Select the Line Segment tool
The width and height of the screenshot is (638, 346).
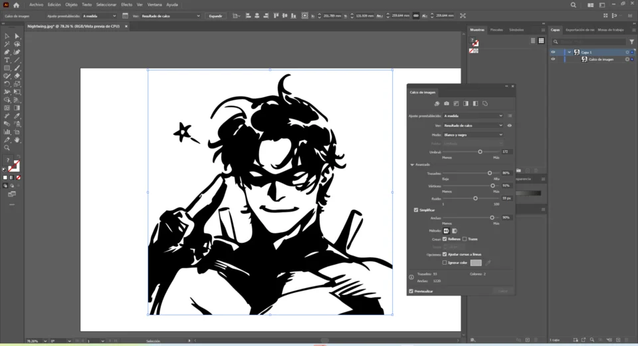click(17, 60)
